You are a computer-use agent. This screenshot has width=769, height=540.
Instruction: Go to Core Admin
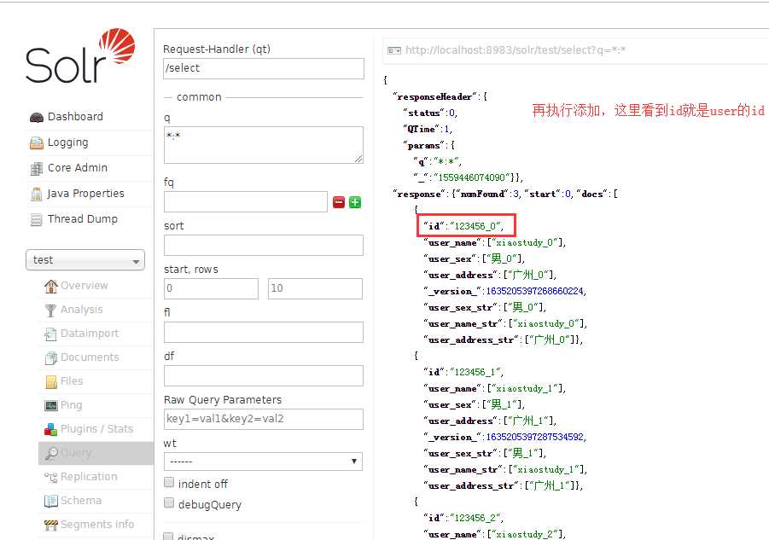[78, 168]
